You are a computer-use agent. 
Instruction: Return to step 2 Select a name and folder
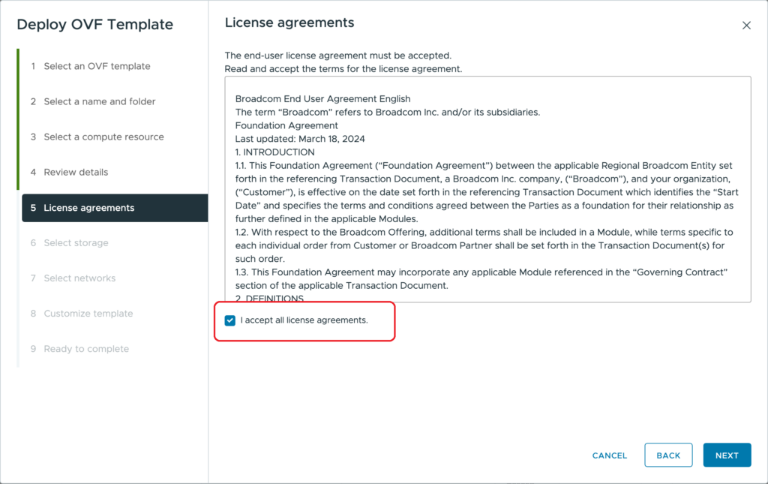pyautogui.click(x=100, y=101)
